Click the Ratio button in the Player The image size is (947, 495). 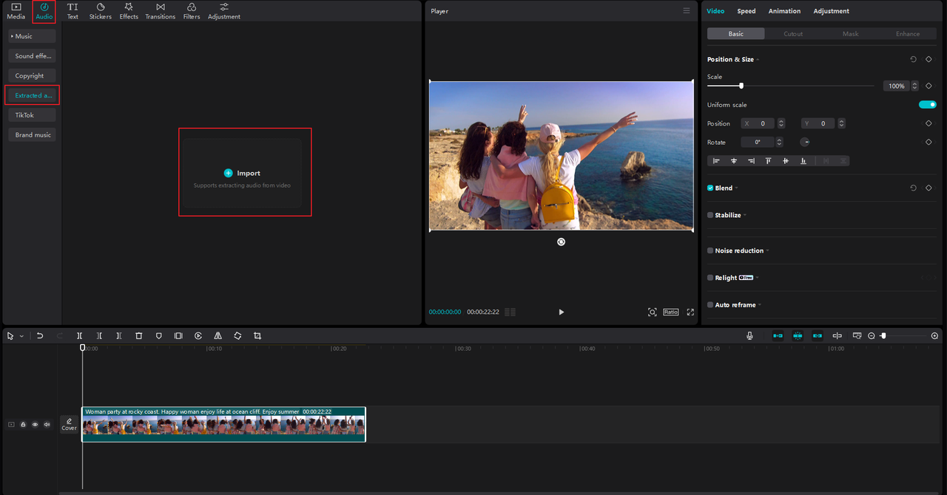click(x=671, y=312)
